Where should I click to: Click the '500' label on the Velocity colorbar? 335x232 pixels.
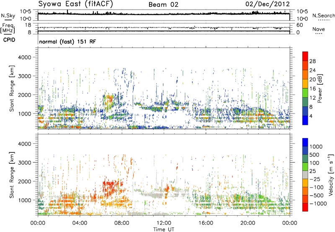[314, 155]
